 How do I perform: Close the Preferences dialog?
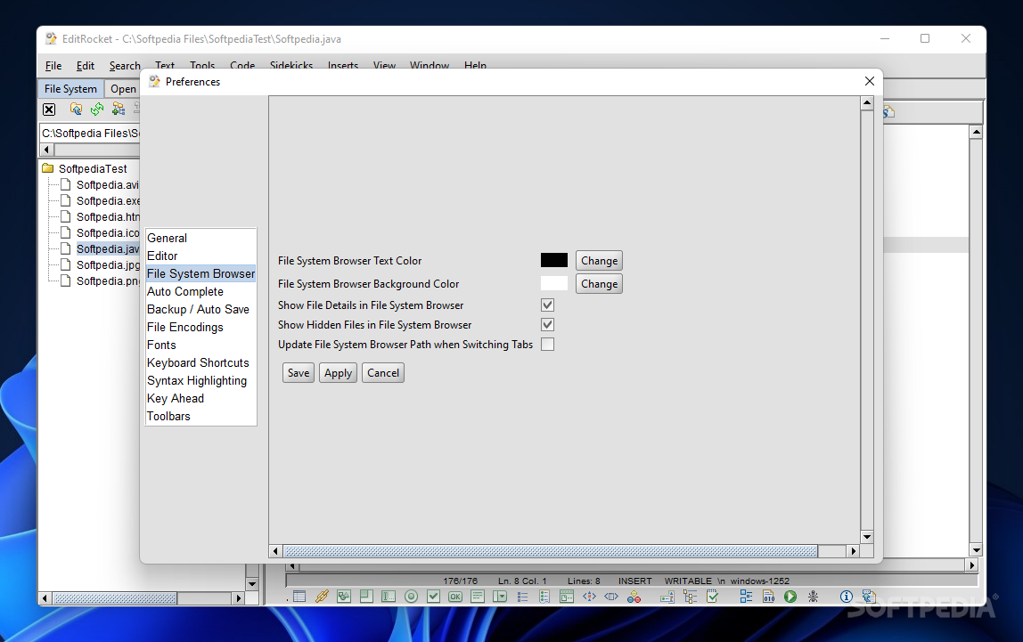pyautogui.click(x=869, y=81)
